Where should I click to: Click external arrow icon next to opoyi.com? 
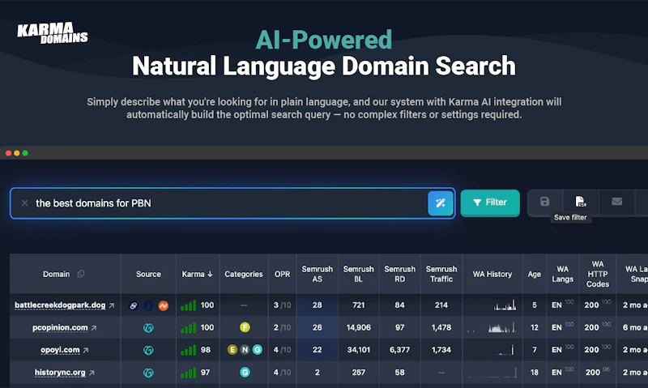click(86, 351)
